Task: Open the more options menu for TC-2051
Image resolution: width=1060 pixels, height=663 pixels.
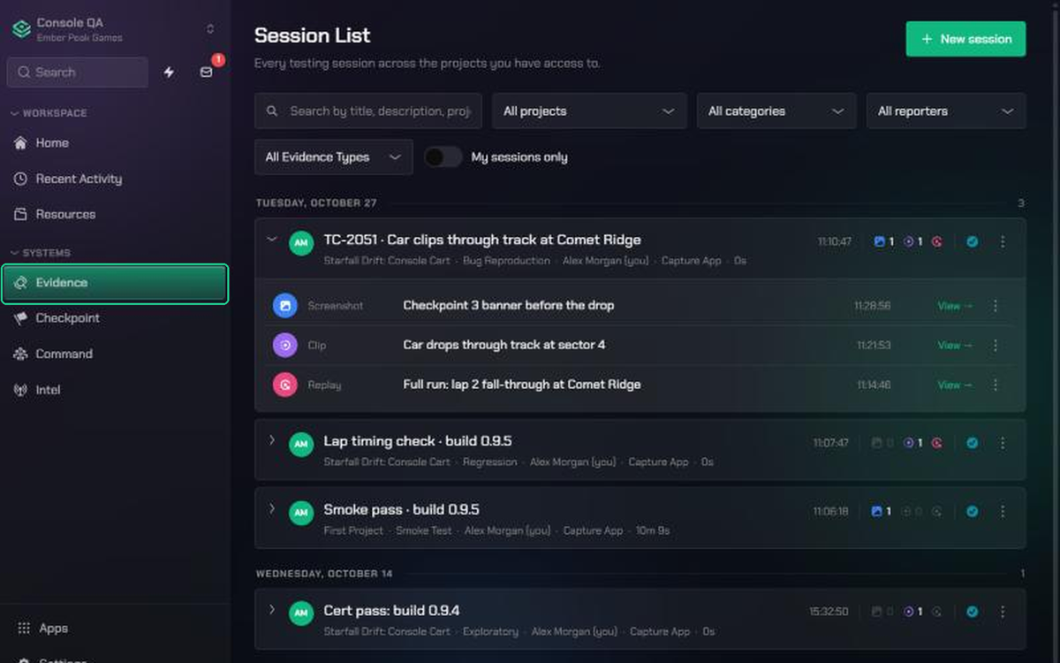Action: tap(1003, 241)
